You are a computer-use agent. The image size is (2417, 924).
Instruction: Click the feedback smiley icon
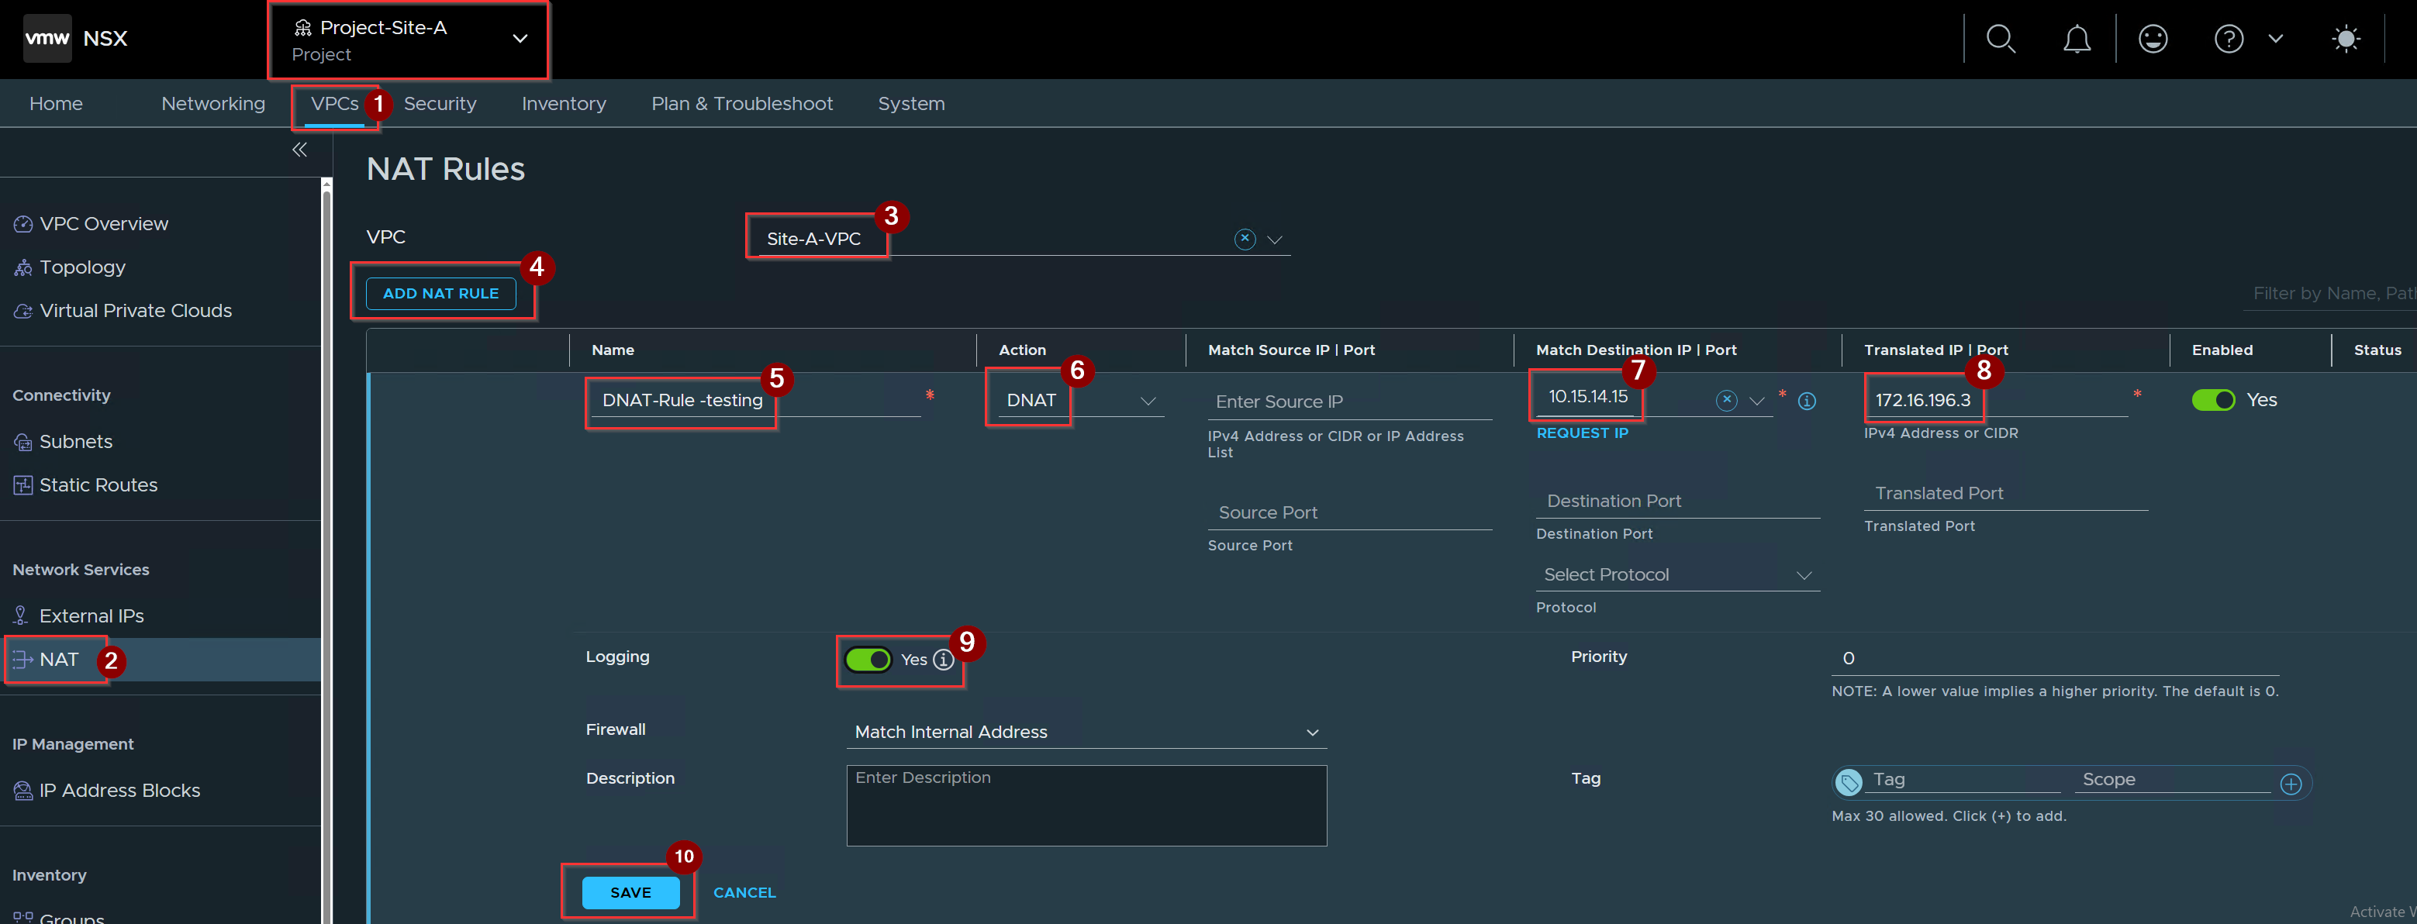click(2153, 39)
